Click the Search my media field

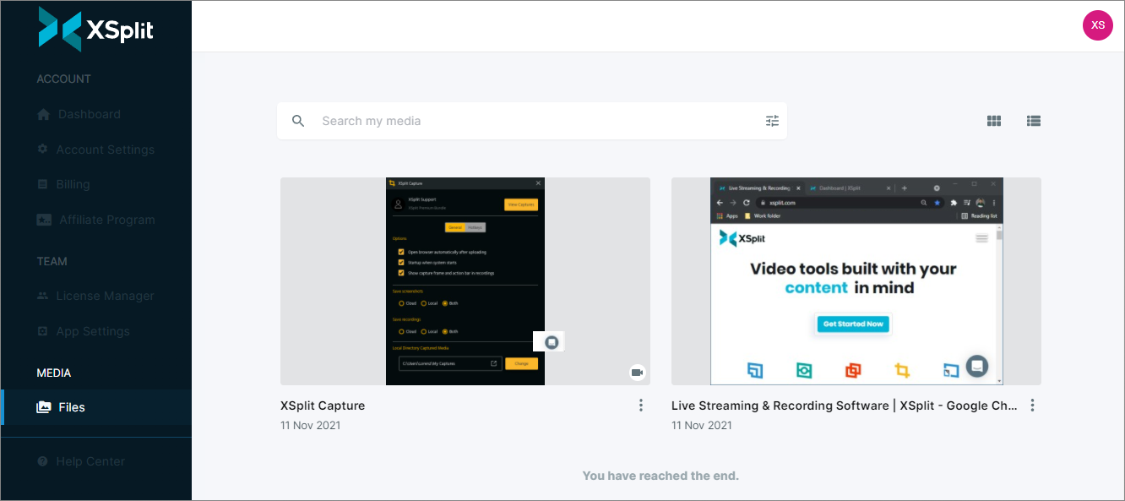pos(532,121)
